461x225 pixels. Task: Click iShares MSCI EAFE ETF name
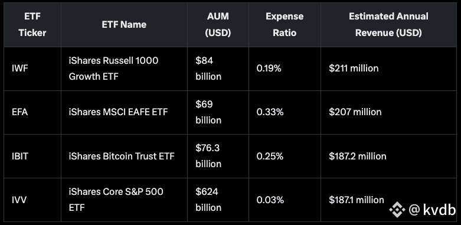click(x=118, y=112)
